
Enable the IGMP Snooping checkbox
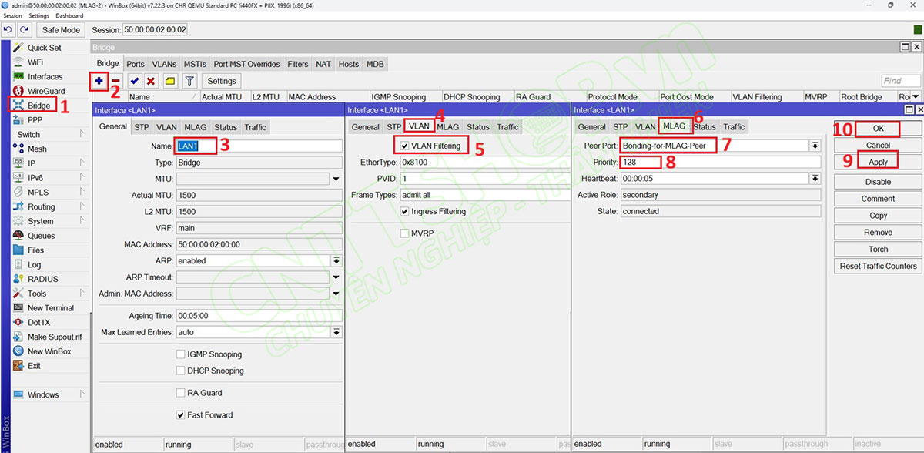tap(180, 354)
